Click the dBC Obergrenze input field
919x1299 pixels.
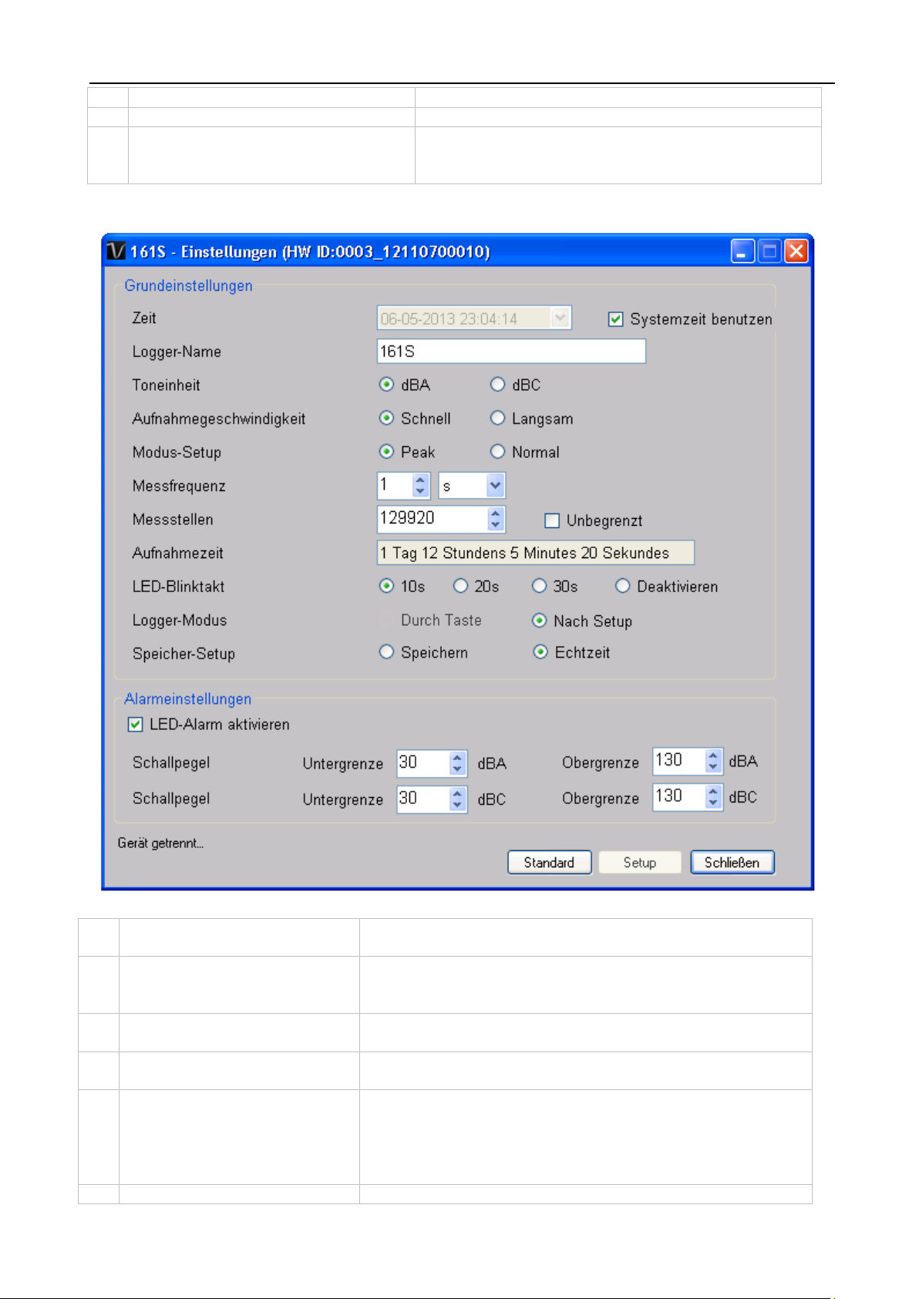679,796
